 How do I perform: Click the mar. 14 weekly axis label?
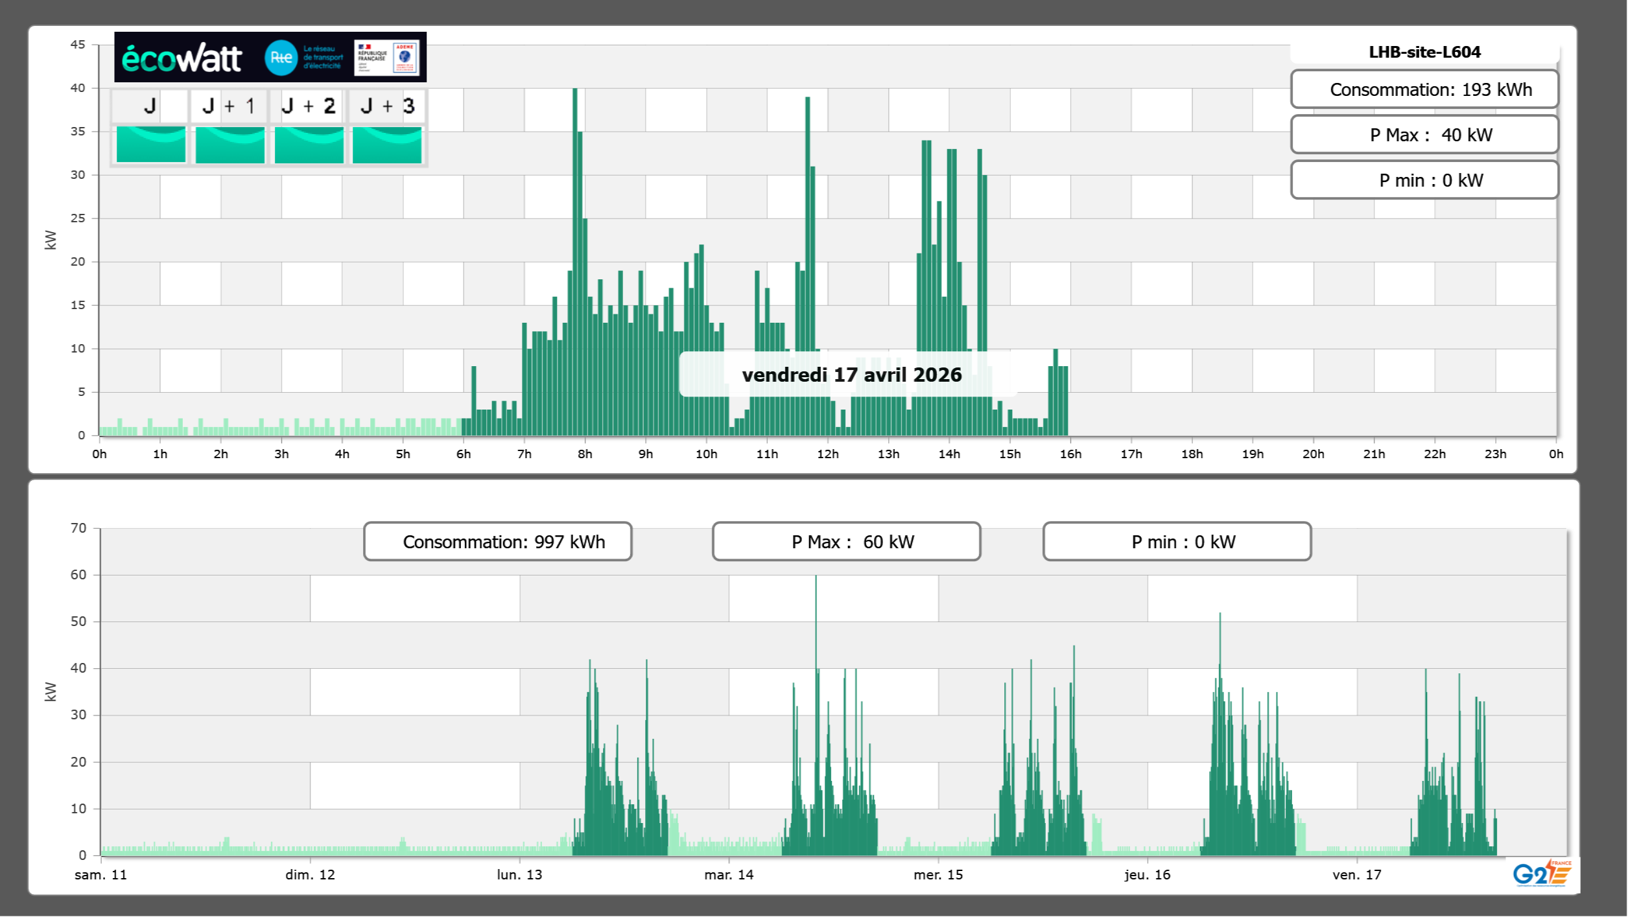pyautogui.click(x=729, y=874)
